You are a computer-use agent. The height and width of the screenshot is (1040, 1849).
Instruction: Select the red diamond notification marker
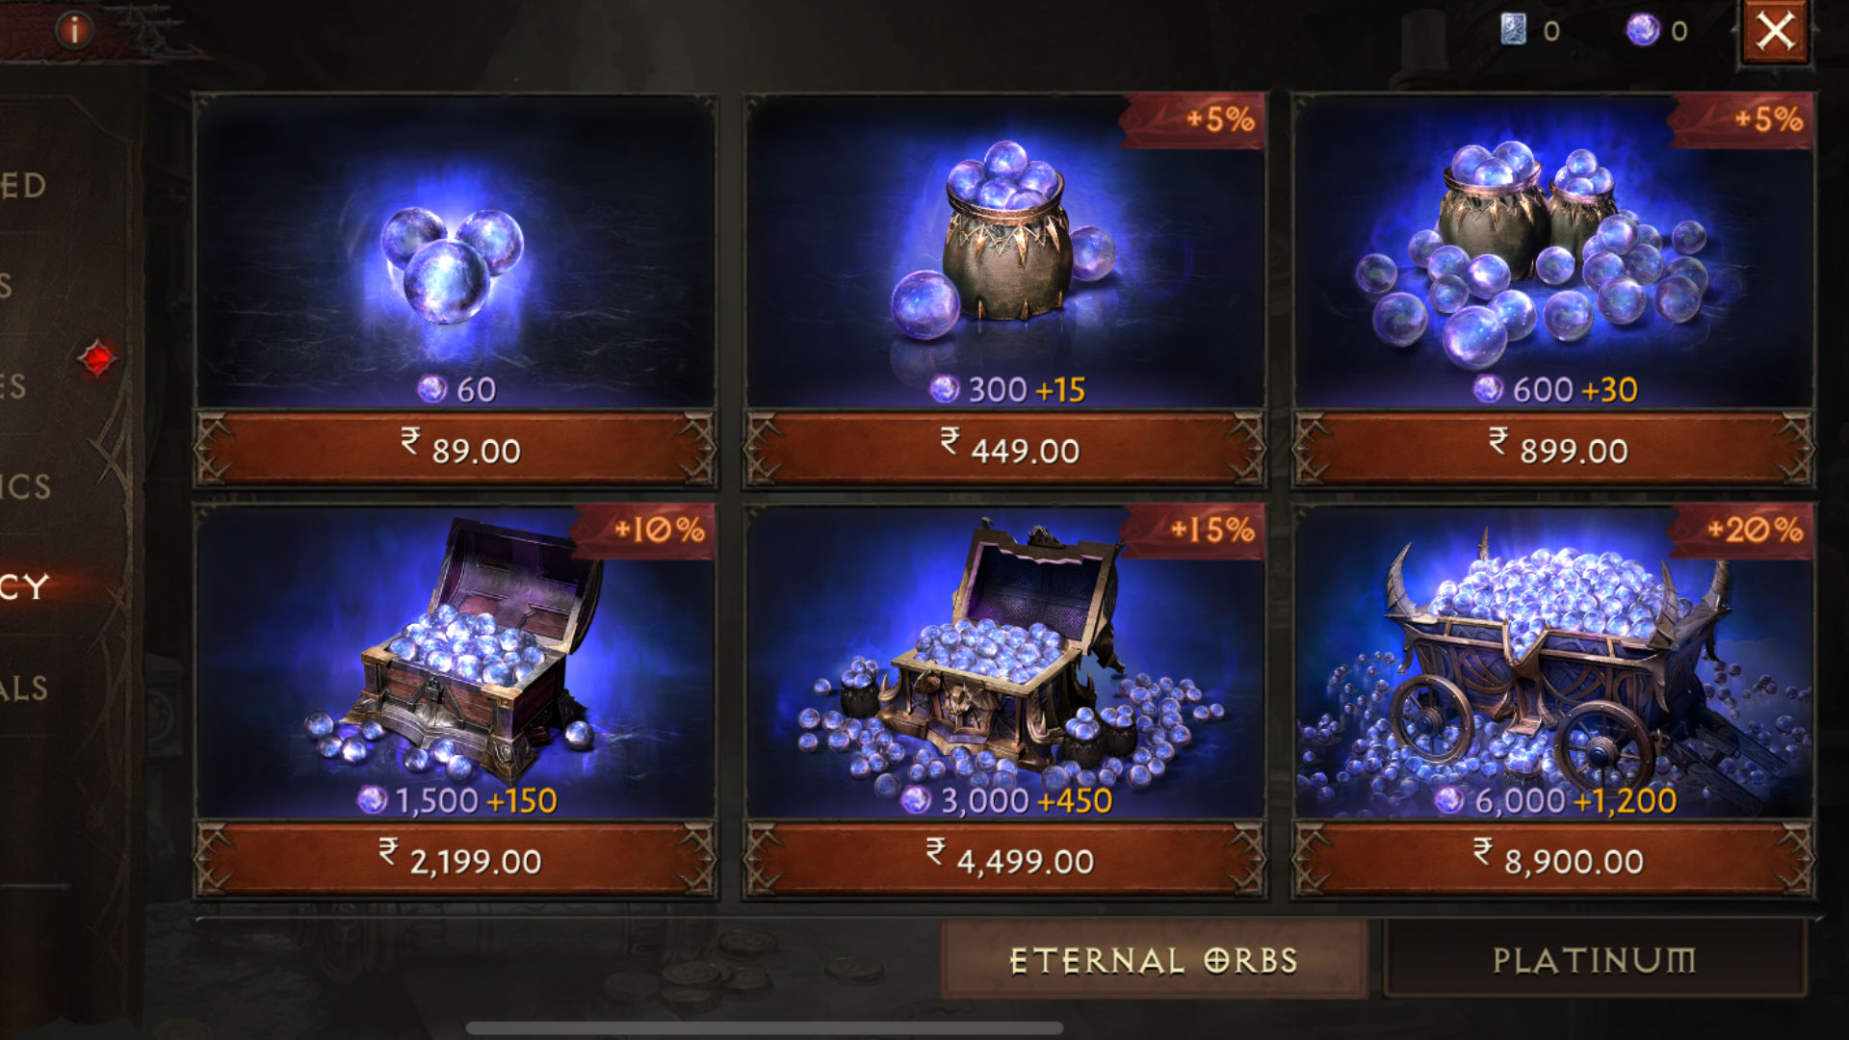97,359
